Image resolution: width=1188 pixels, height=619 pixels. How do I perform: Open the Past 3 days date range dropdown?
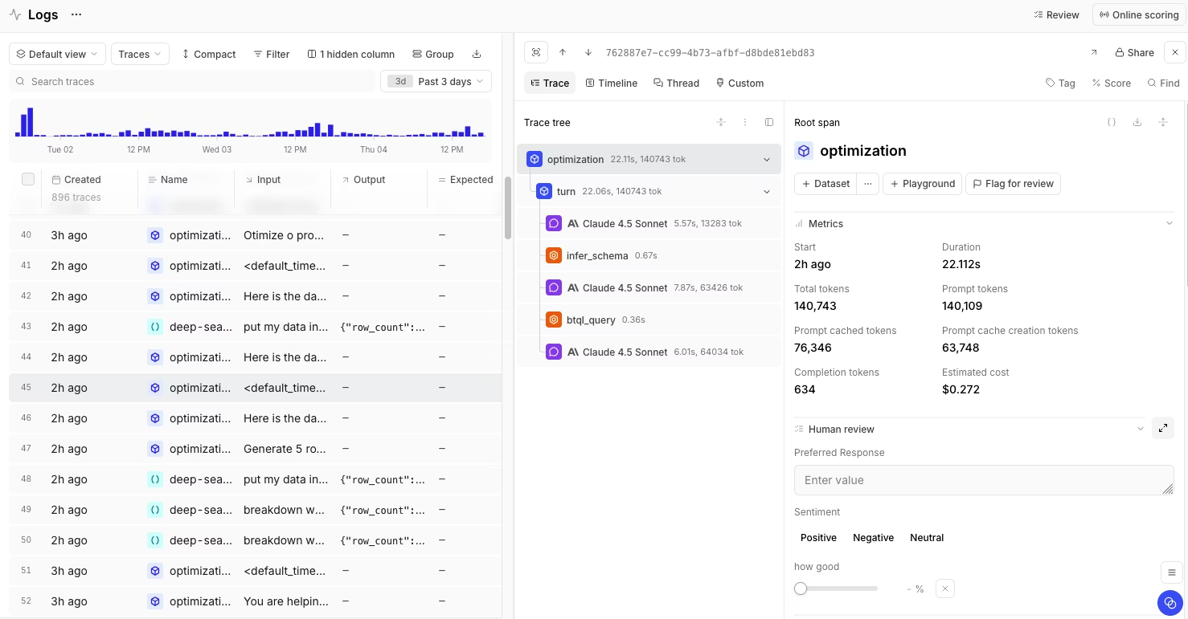point(436,81)
